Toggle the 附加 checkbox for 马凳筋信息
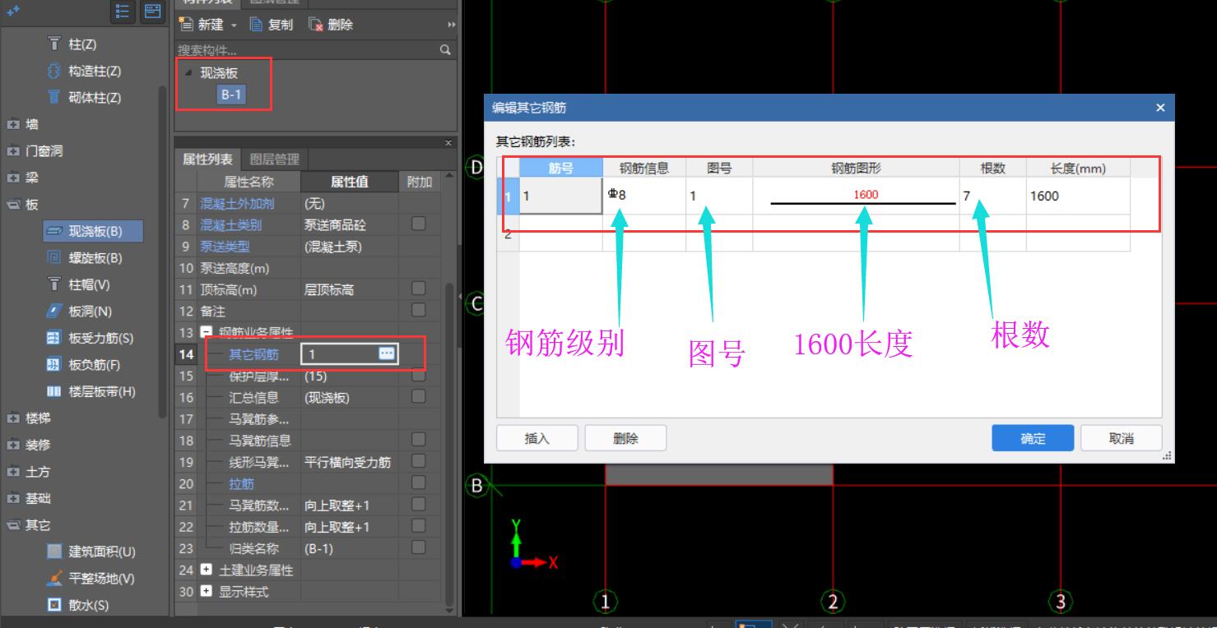 coord(418,439)
